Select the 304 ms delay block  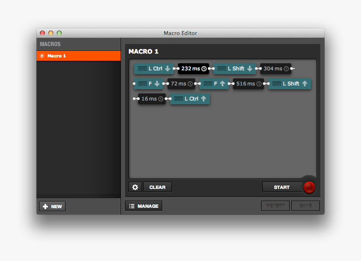[x=275, y=69]
